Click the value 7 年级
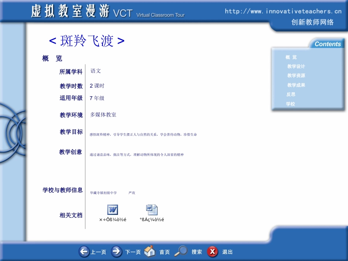The image size is (348, 261). pos(97,98)
